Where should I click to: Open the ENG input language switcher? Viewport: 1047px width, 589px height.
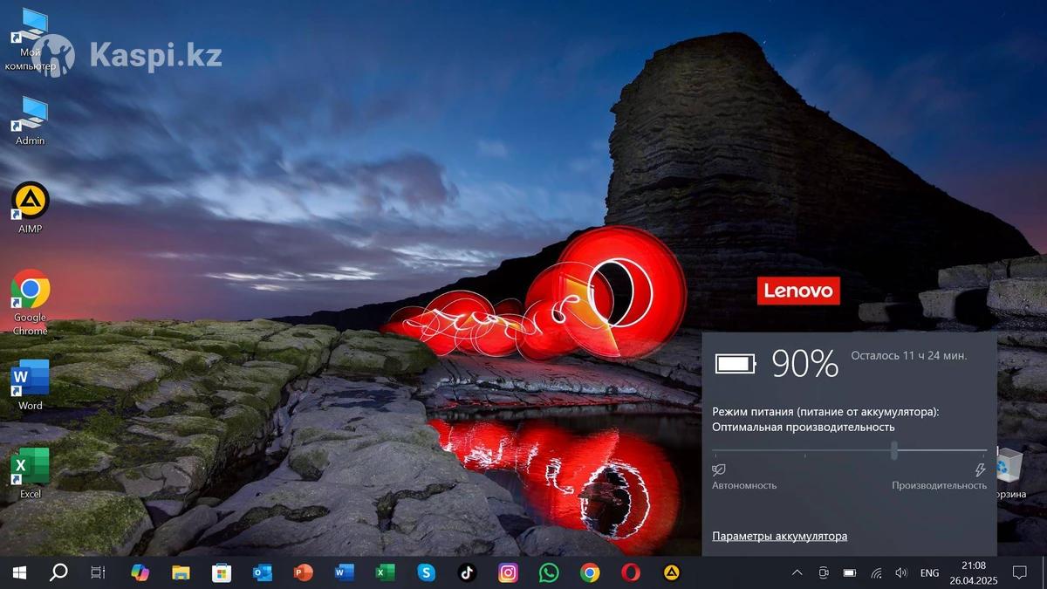(929, 573)
